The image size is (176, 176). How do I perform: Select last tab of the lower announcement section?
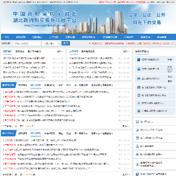[102, 133]
